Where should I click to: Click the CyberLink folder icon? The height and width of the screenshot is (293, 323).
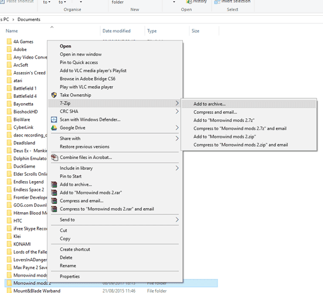9,127
